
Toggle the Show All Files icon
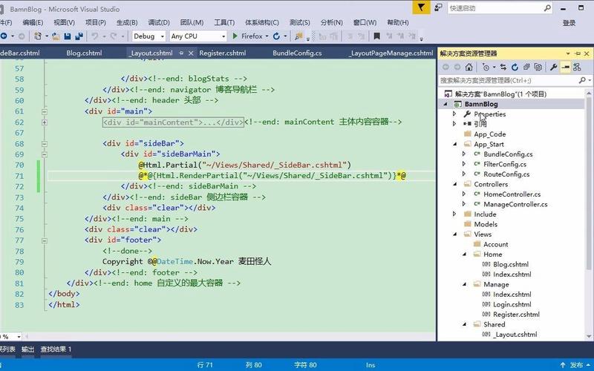pyautogui.click(x=538, y=68)
